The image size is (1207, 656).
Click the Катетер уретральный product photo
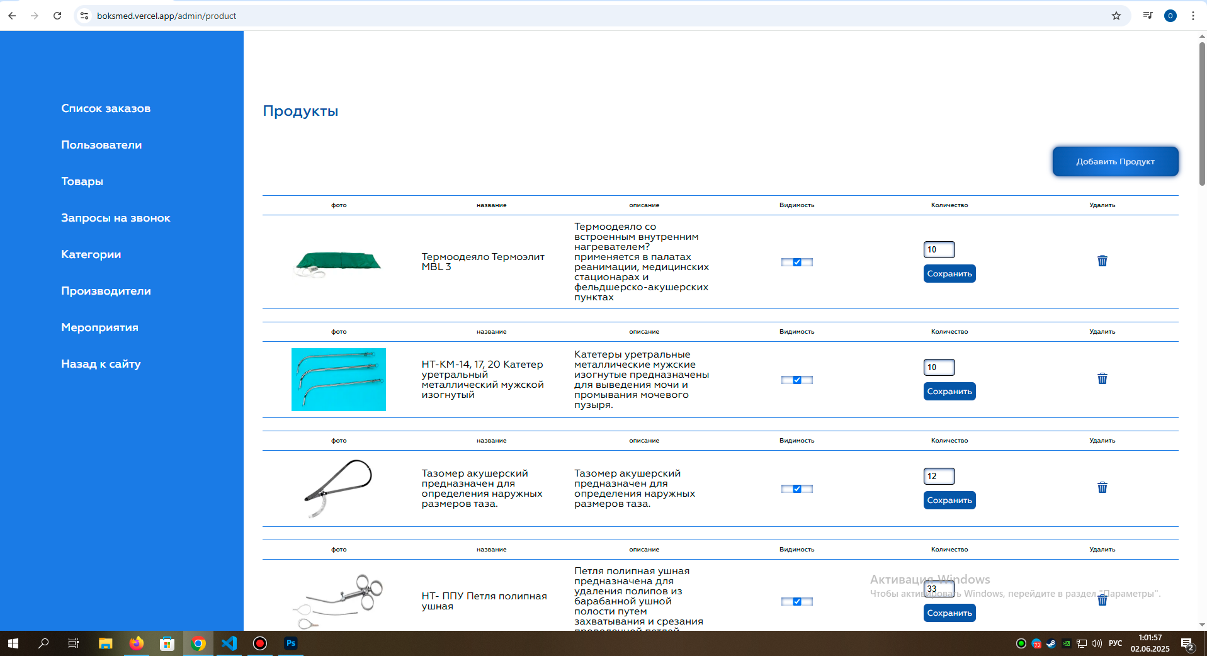(339, 380)
